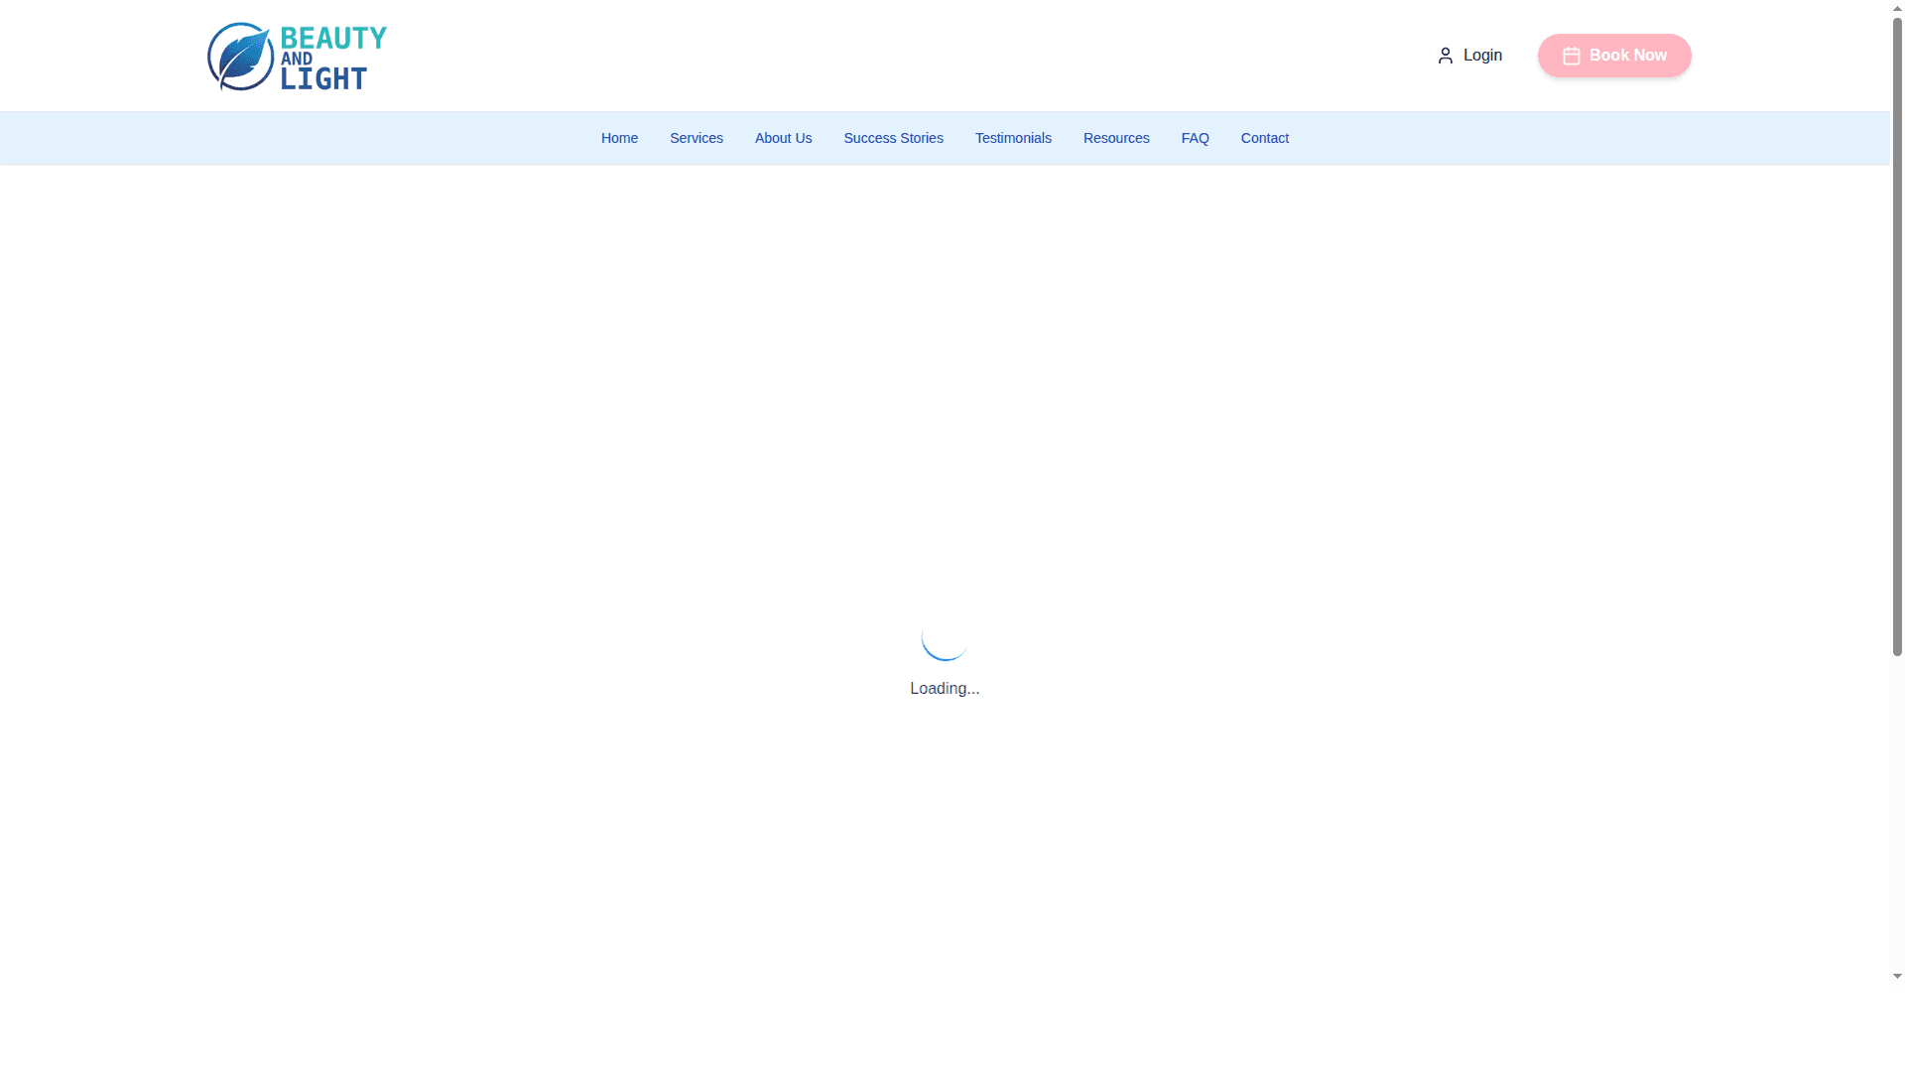1905x1072 pixels.
Task: Open the Success Stories page
Action: (893, 138)
